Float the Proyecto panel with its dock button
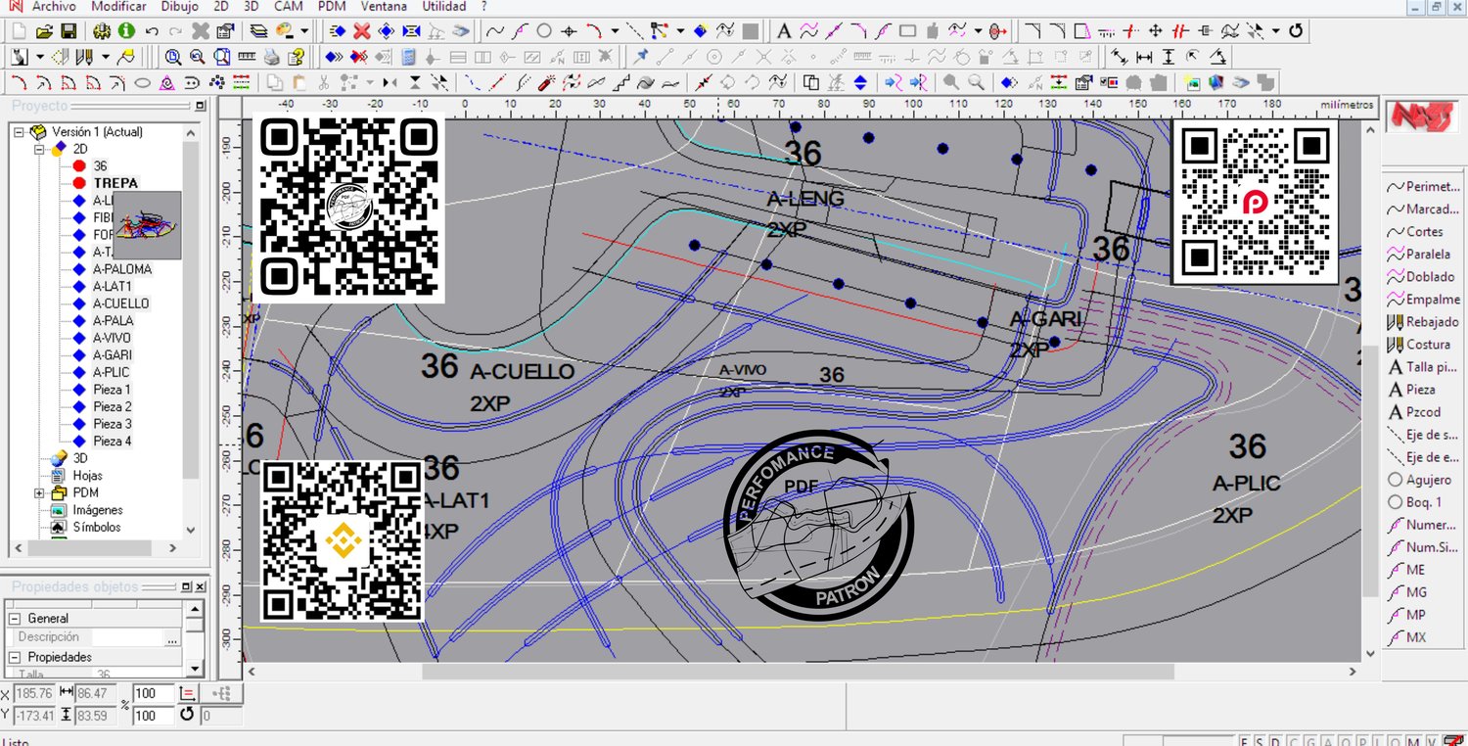The image size is (1468, 746). (x=201, y=106)
